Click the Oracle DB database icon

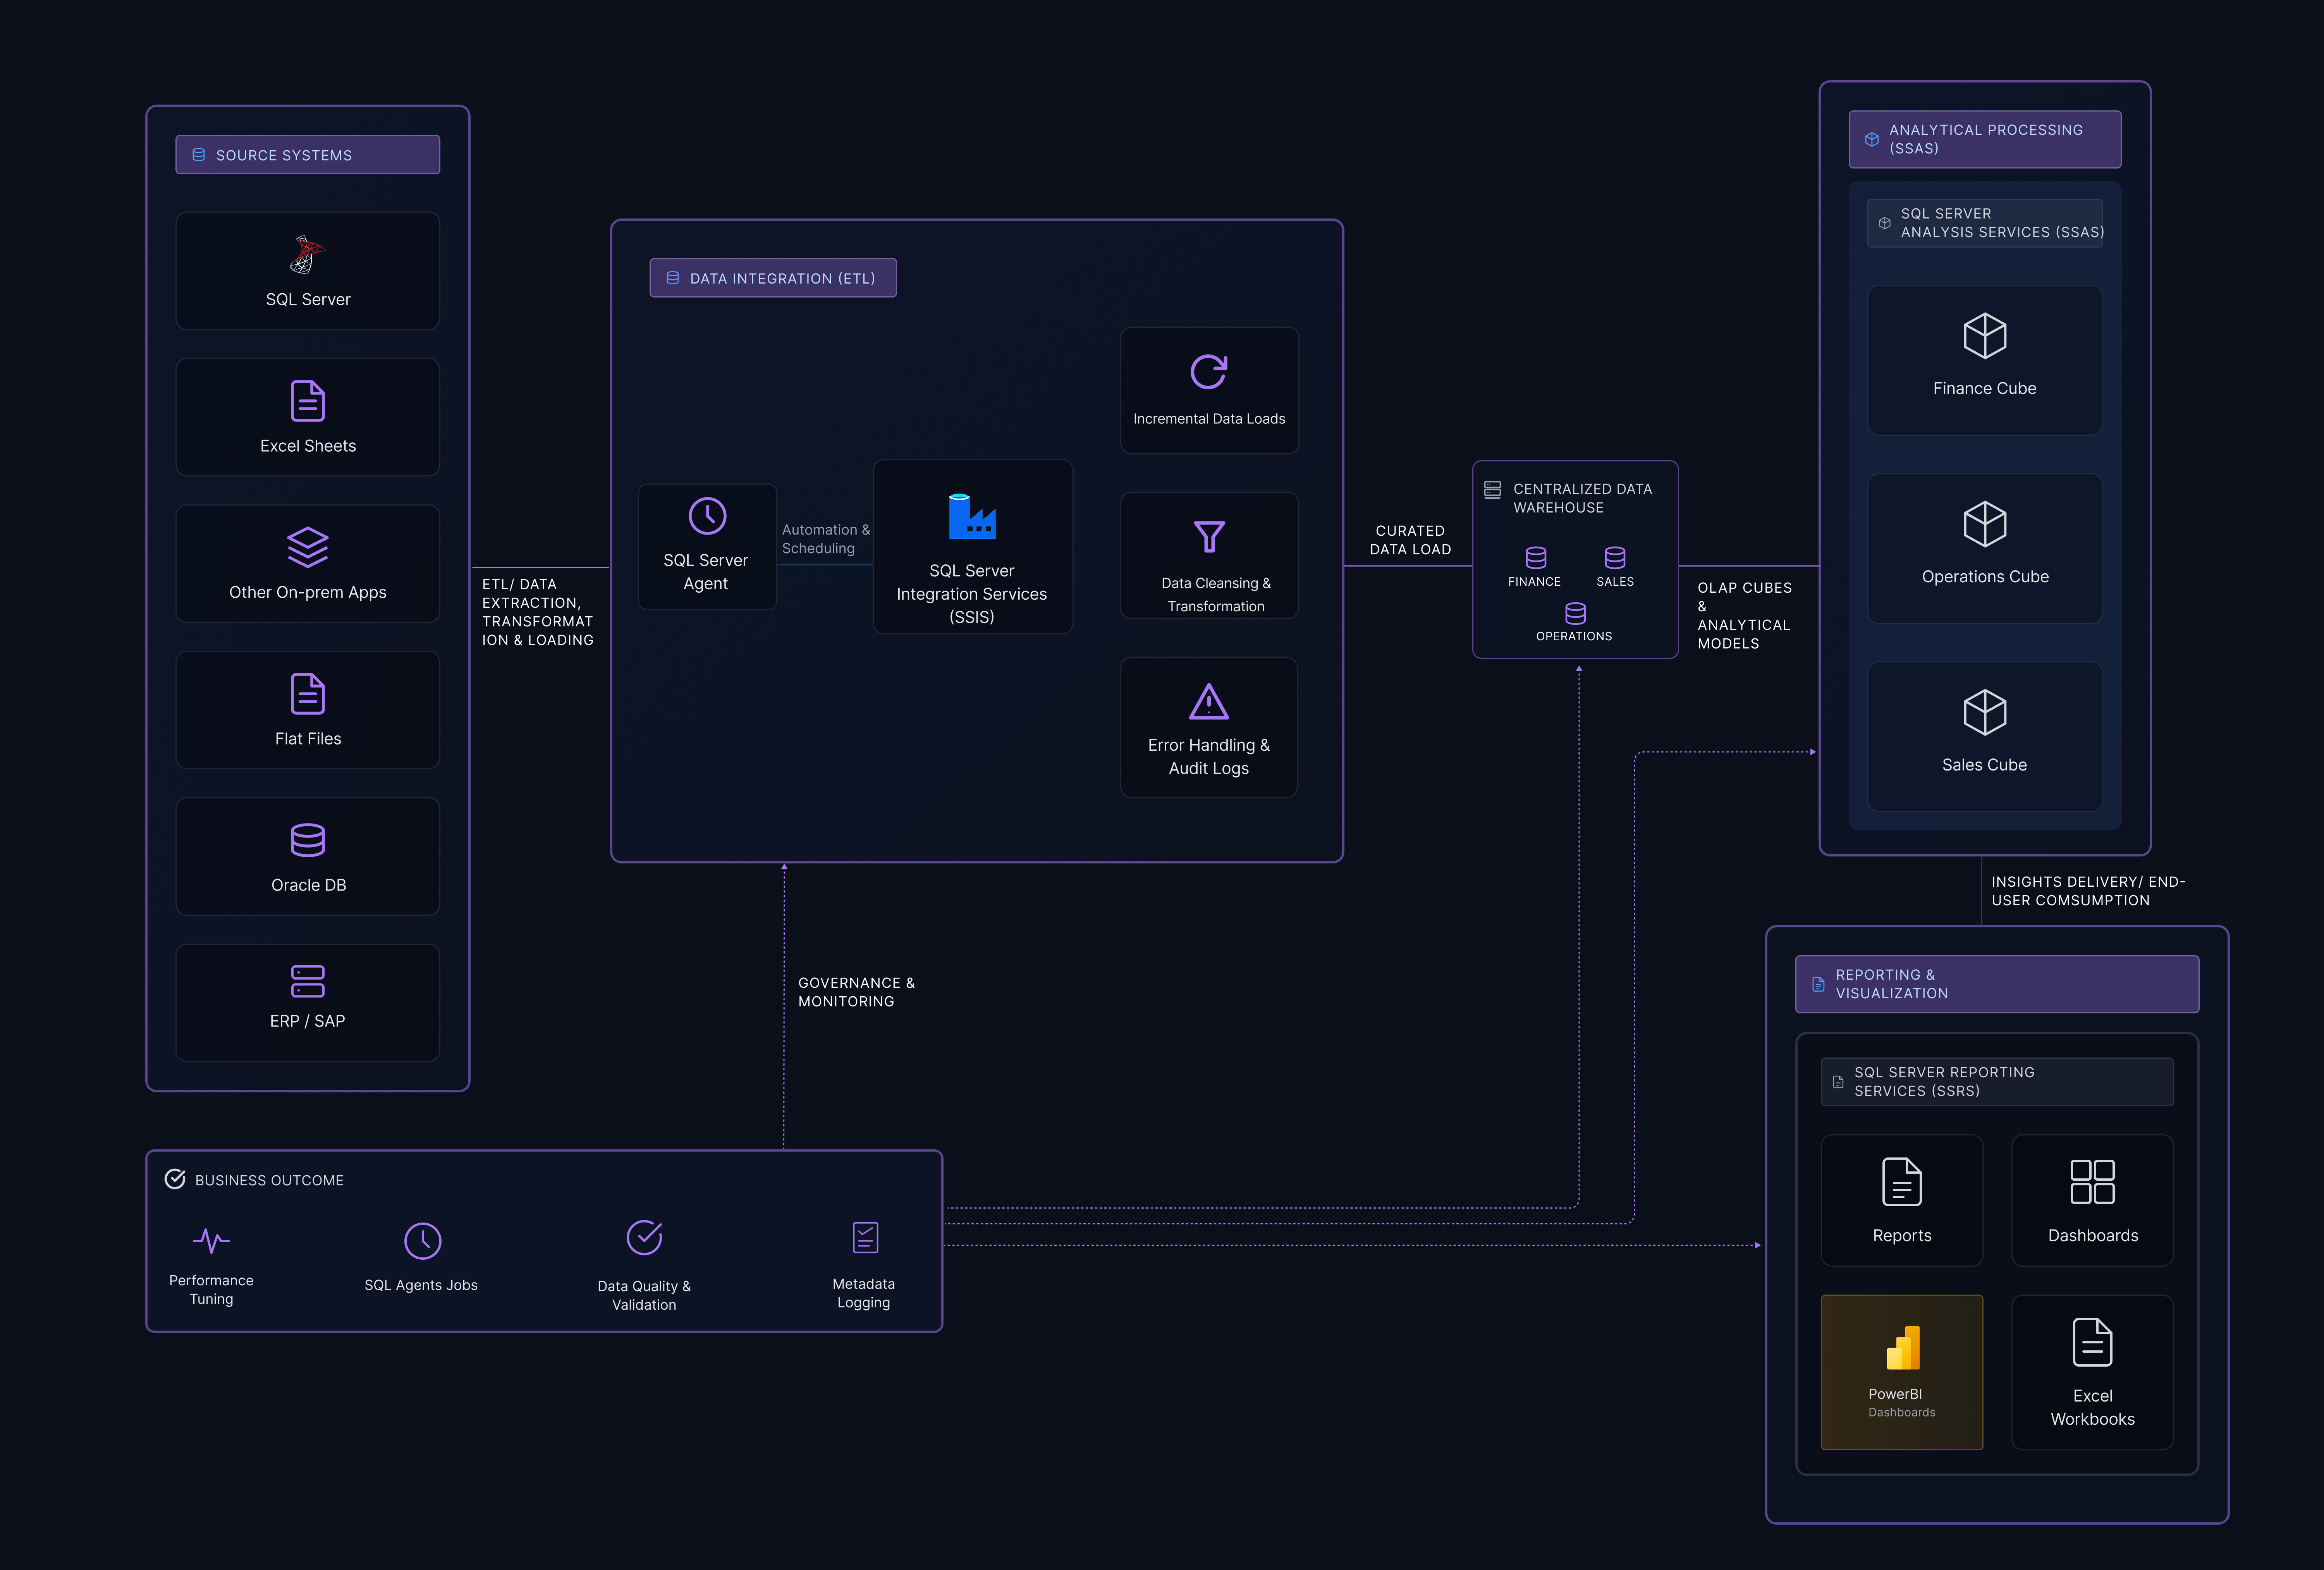tap(307, 840)
